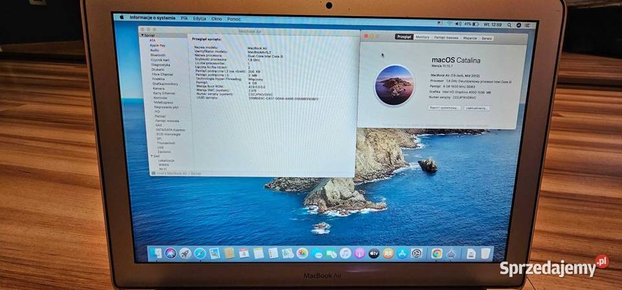The height and width of the screenshot is (290, 622).
Task: Open Safari compass icon in Dock
Action: (200, 253)
